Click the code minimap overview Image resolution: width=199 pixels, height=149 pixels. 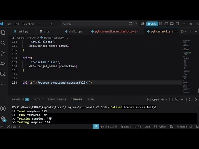(x=187, y=66)
